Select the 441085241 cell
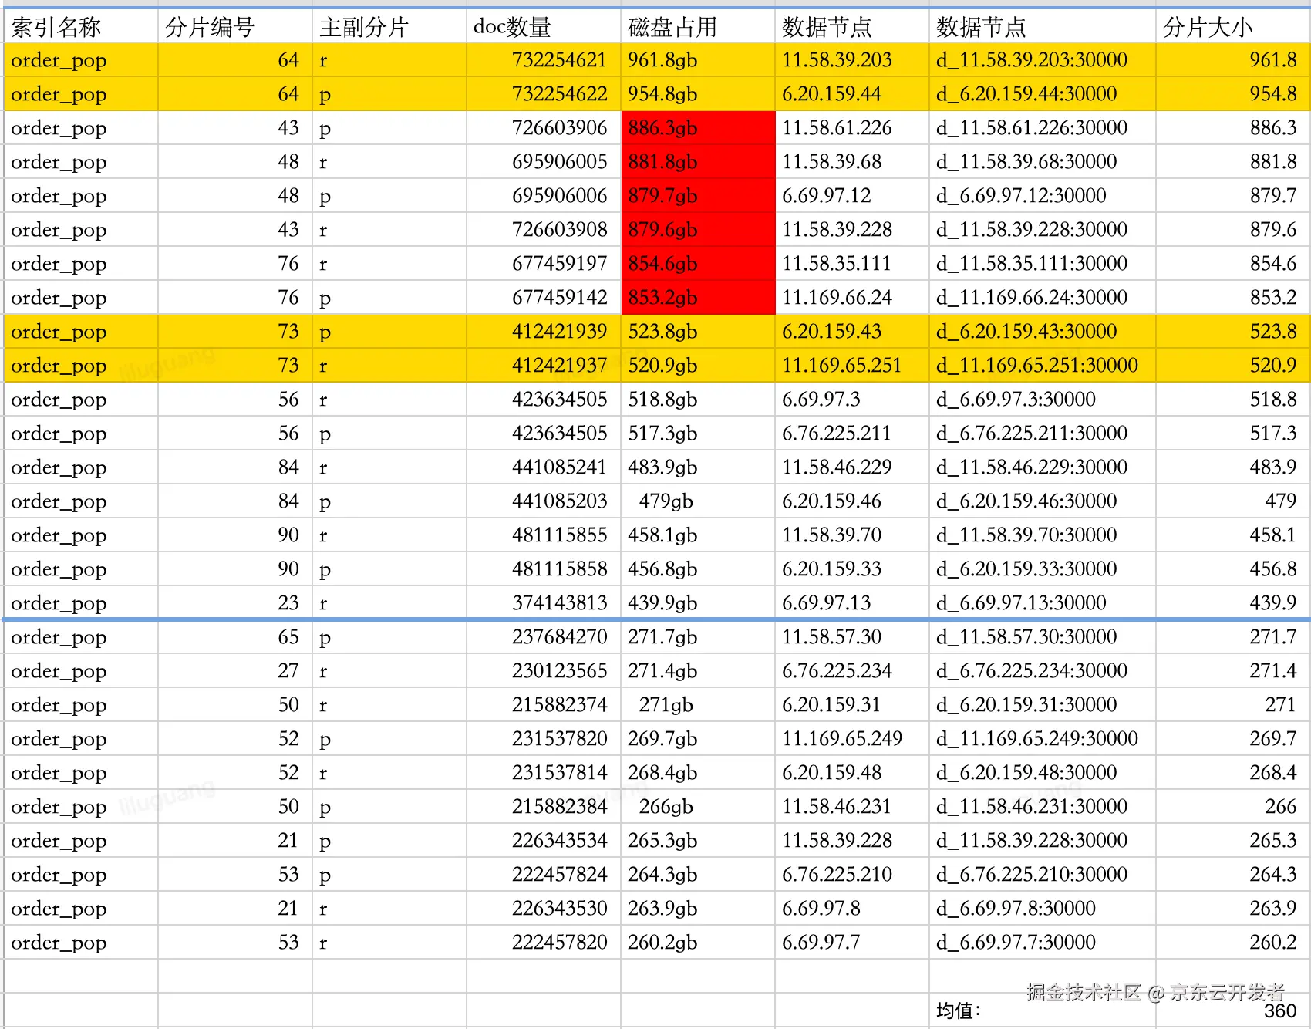Image resolution: width=1311 pixels, height=1029 pixels. pos(544,467)
